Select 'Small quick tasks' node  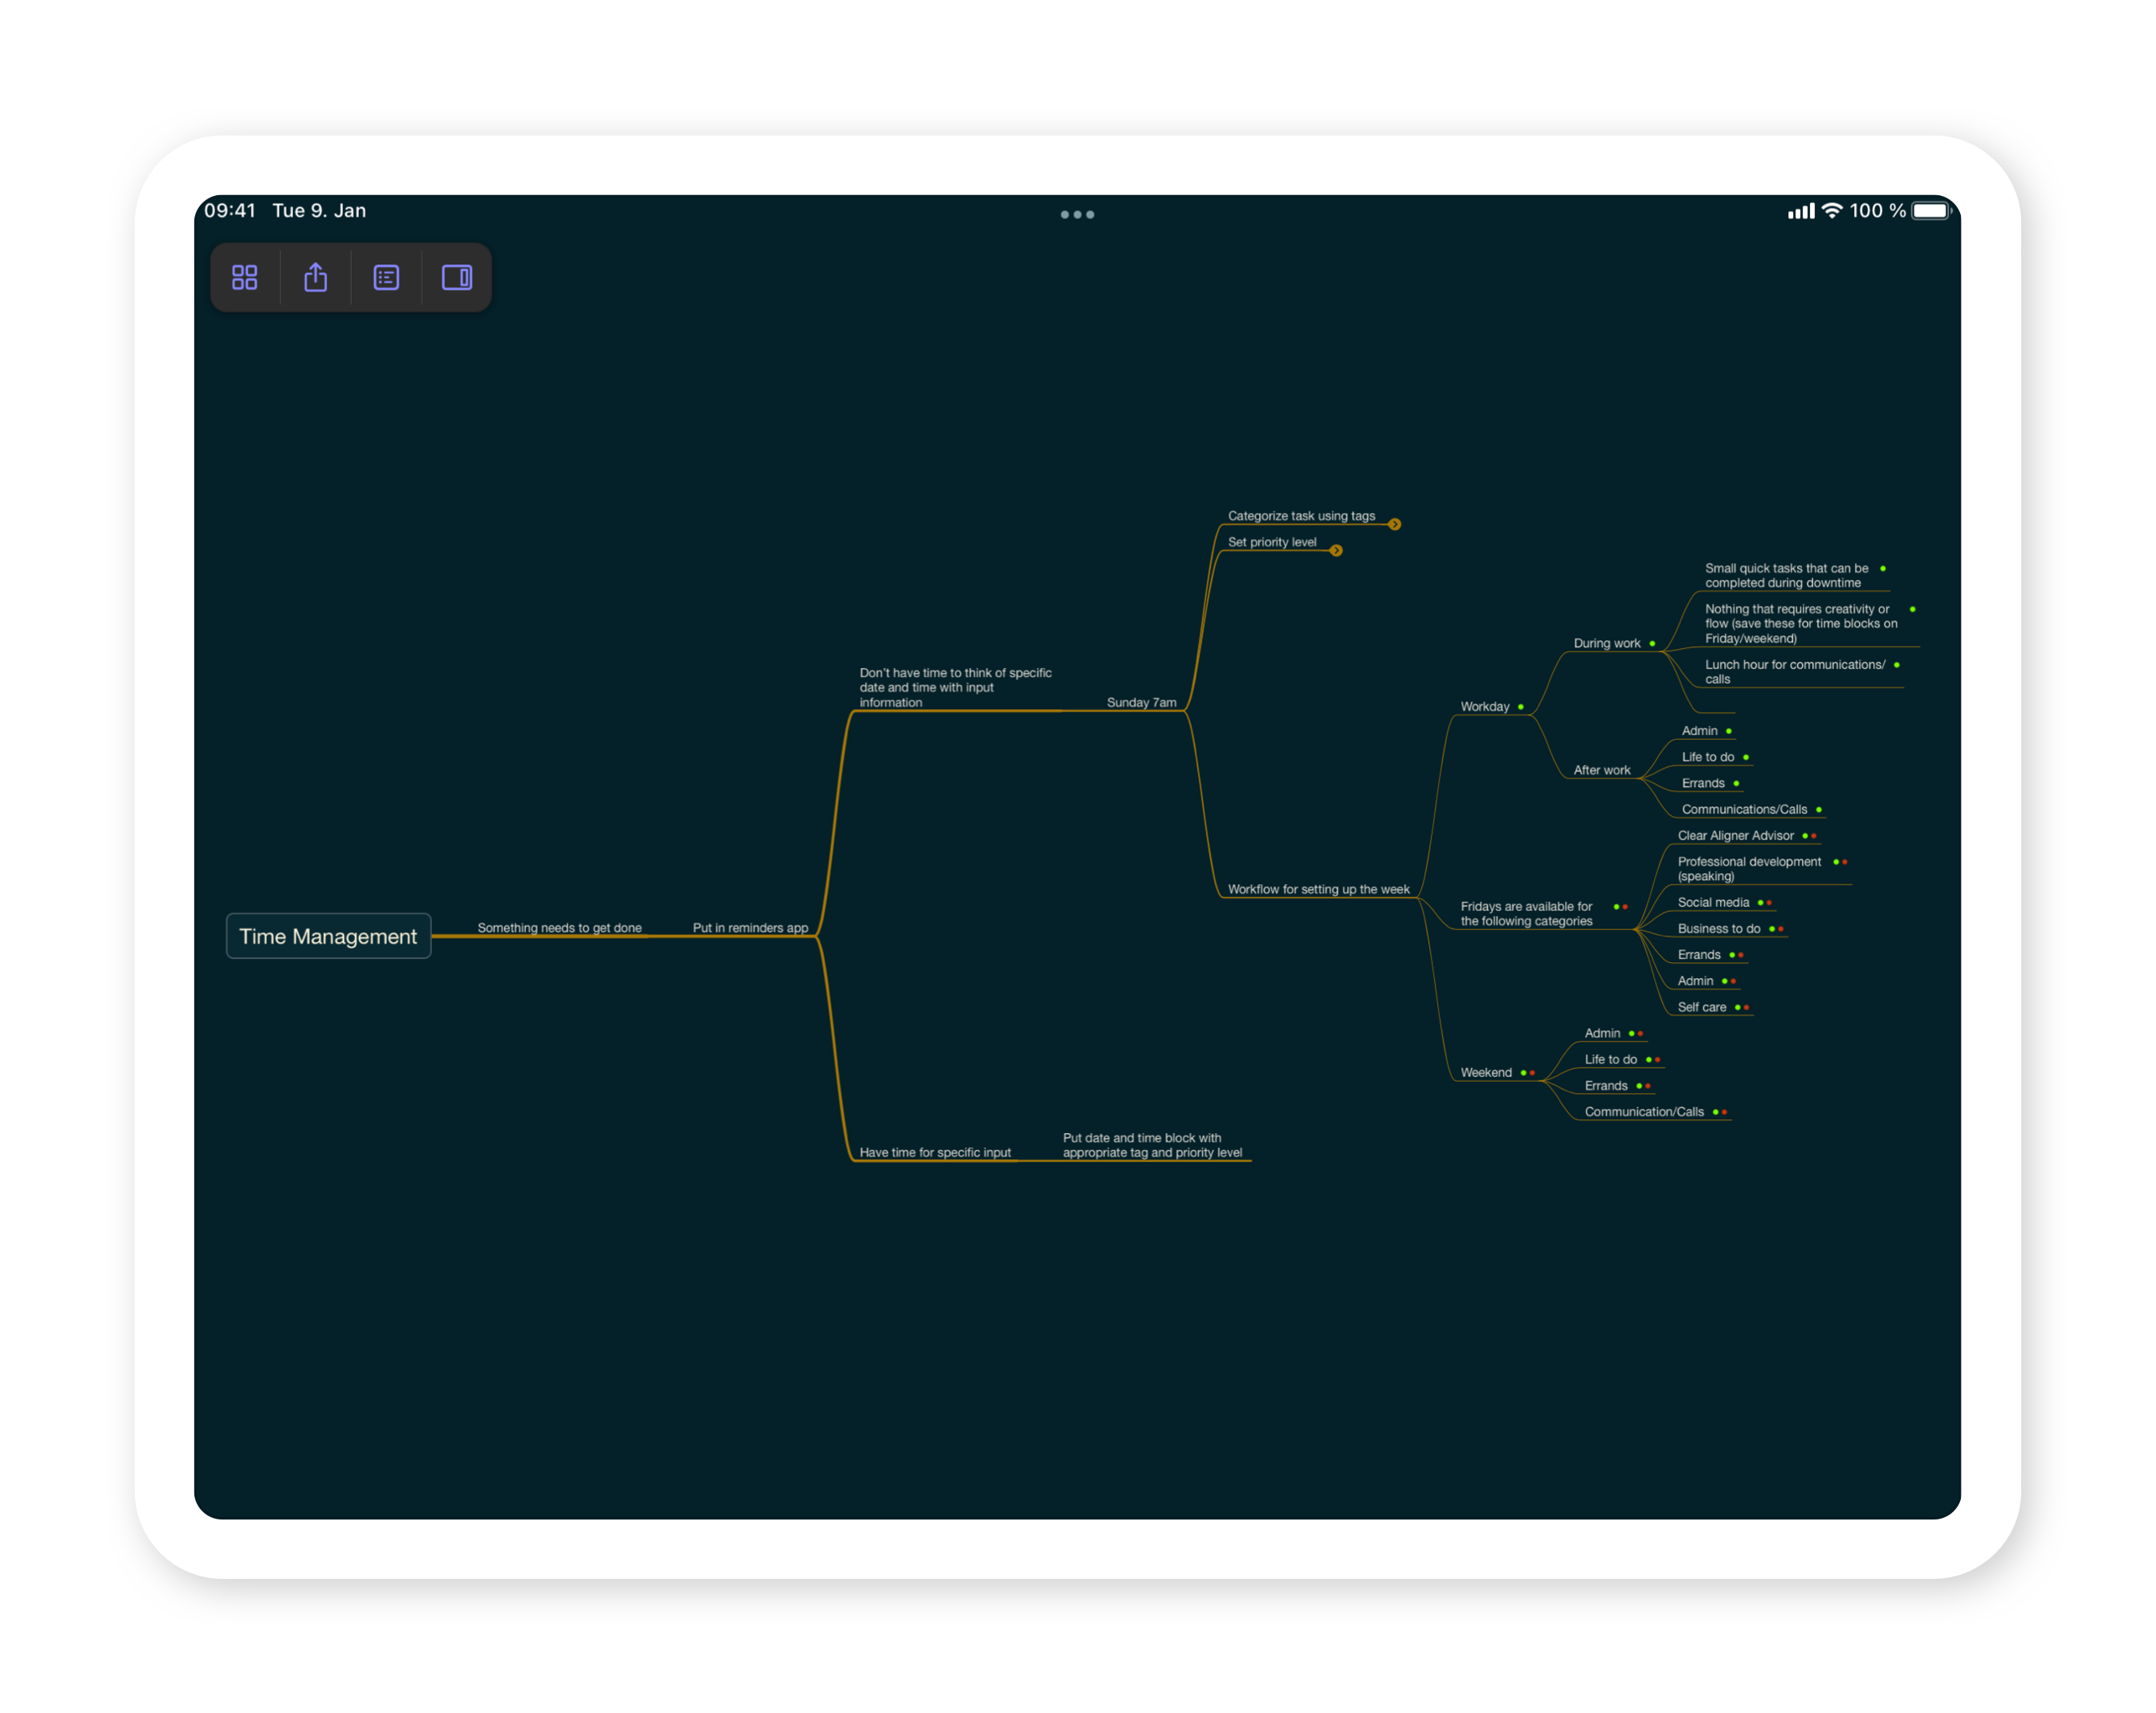click(1786, 575)
